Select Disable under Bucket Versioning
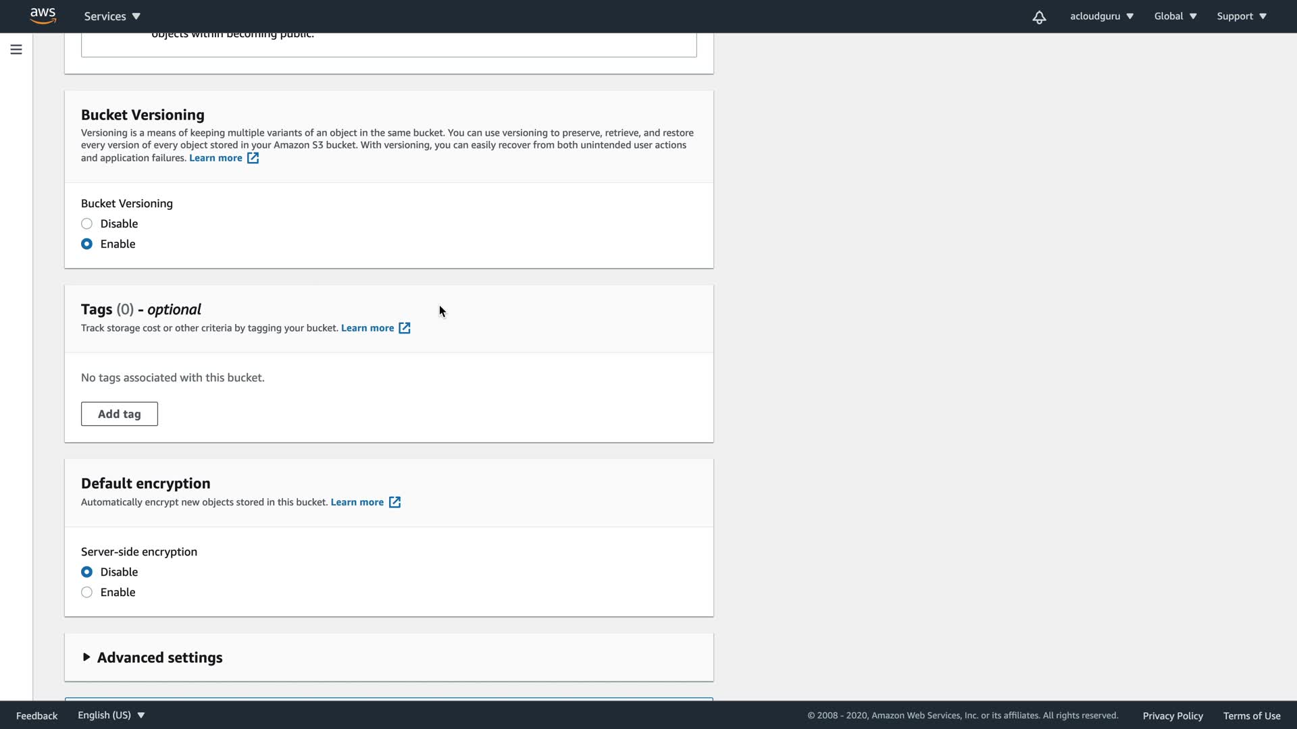 pos(87,223)
